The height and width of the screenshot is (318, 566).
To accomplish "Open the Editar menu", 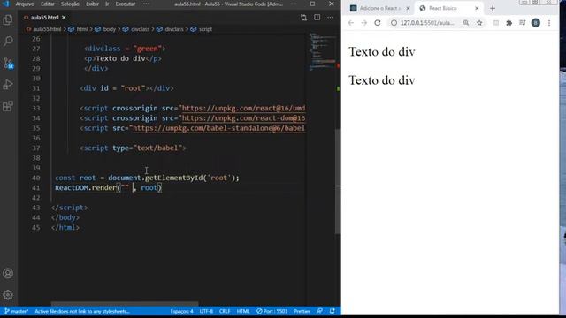I will pyautogui.click(x=47, y=4).
